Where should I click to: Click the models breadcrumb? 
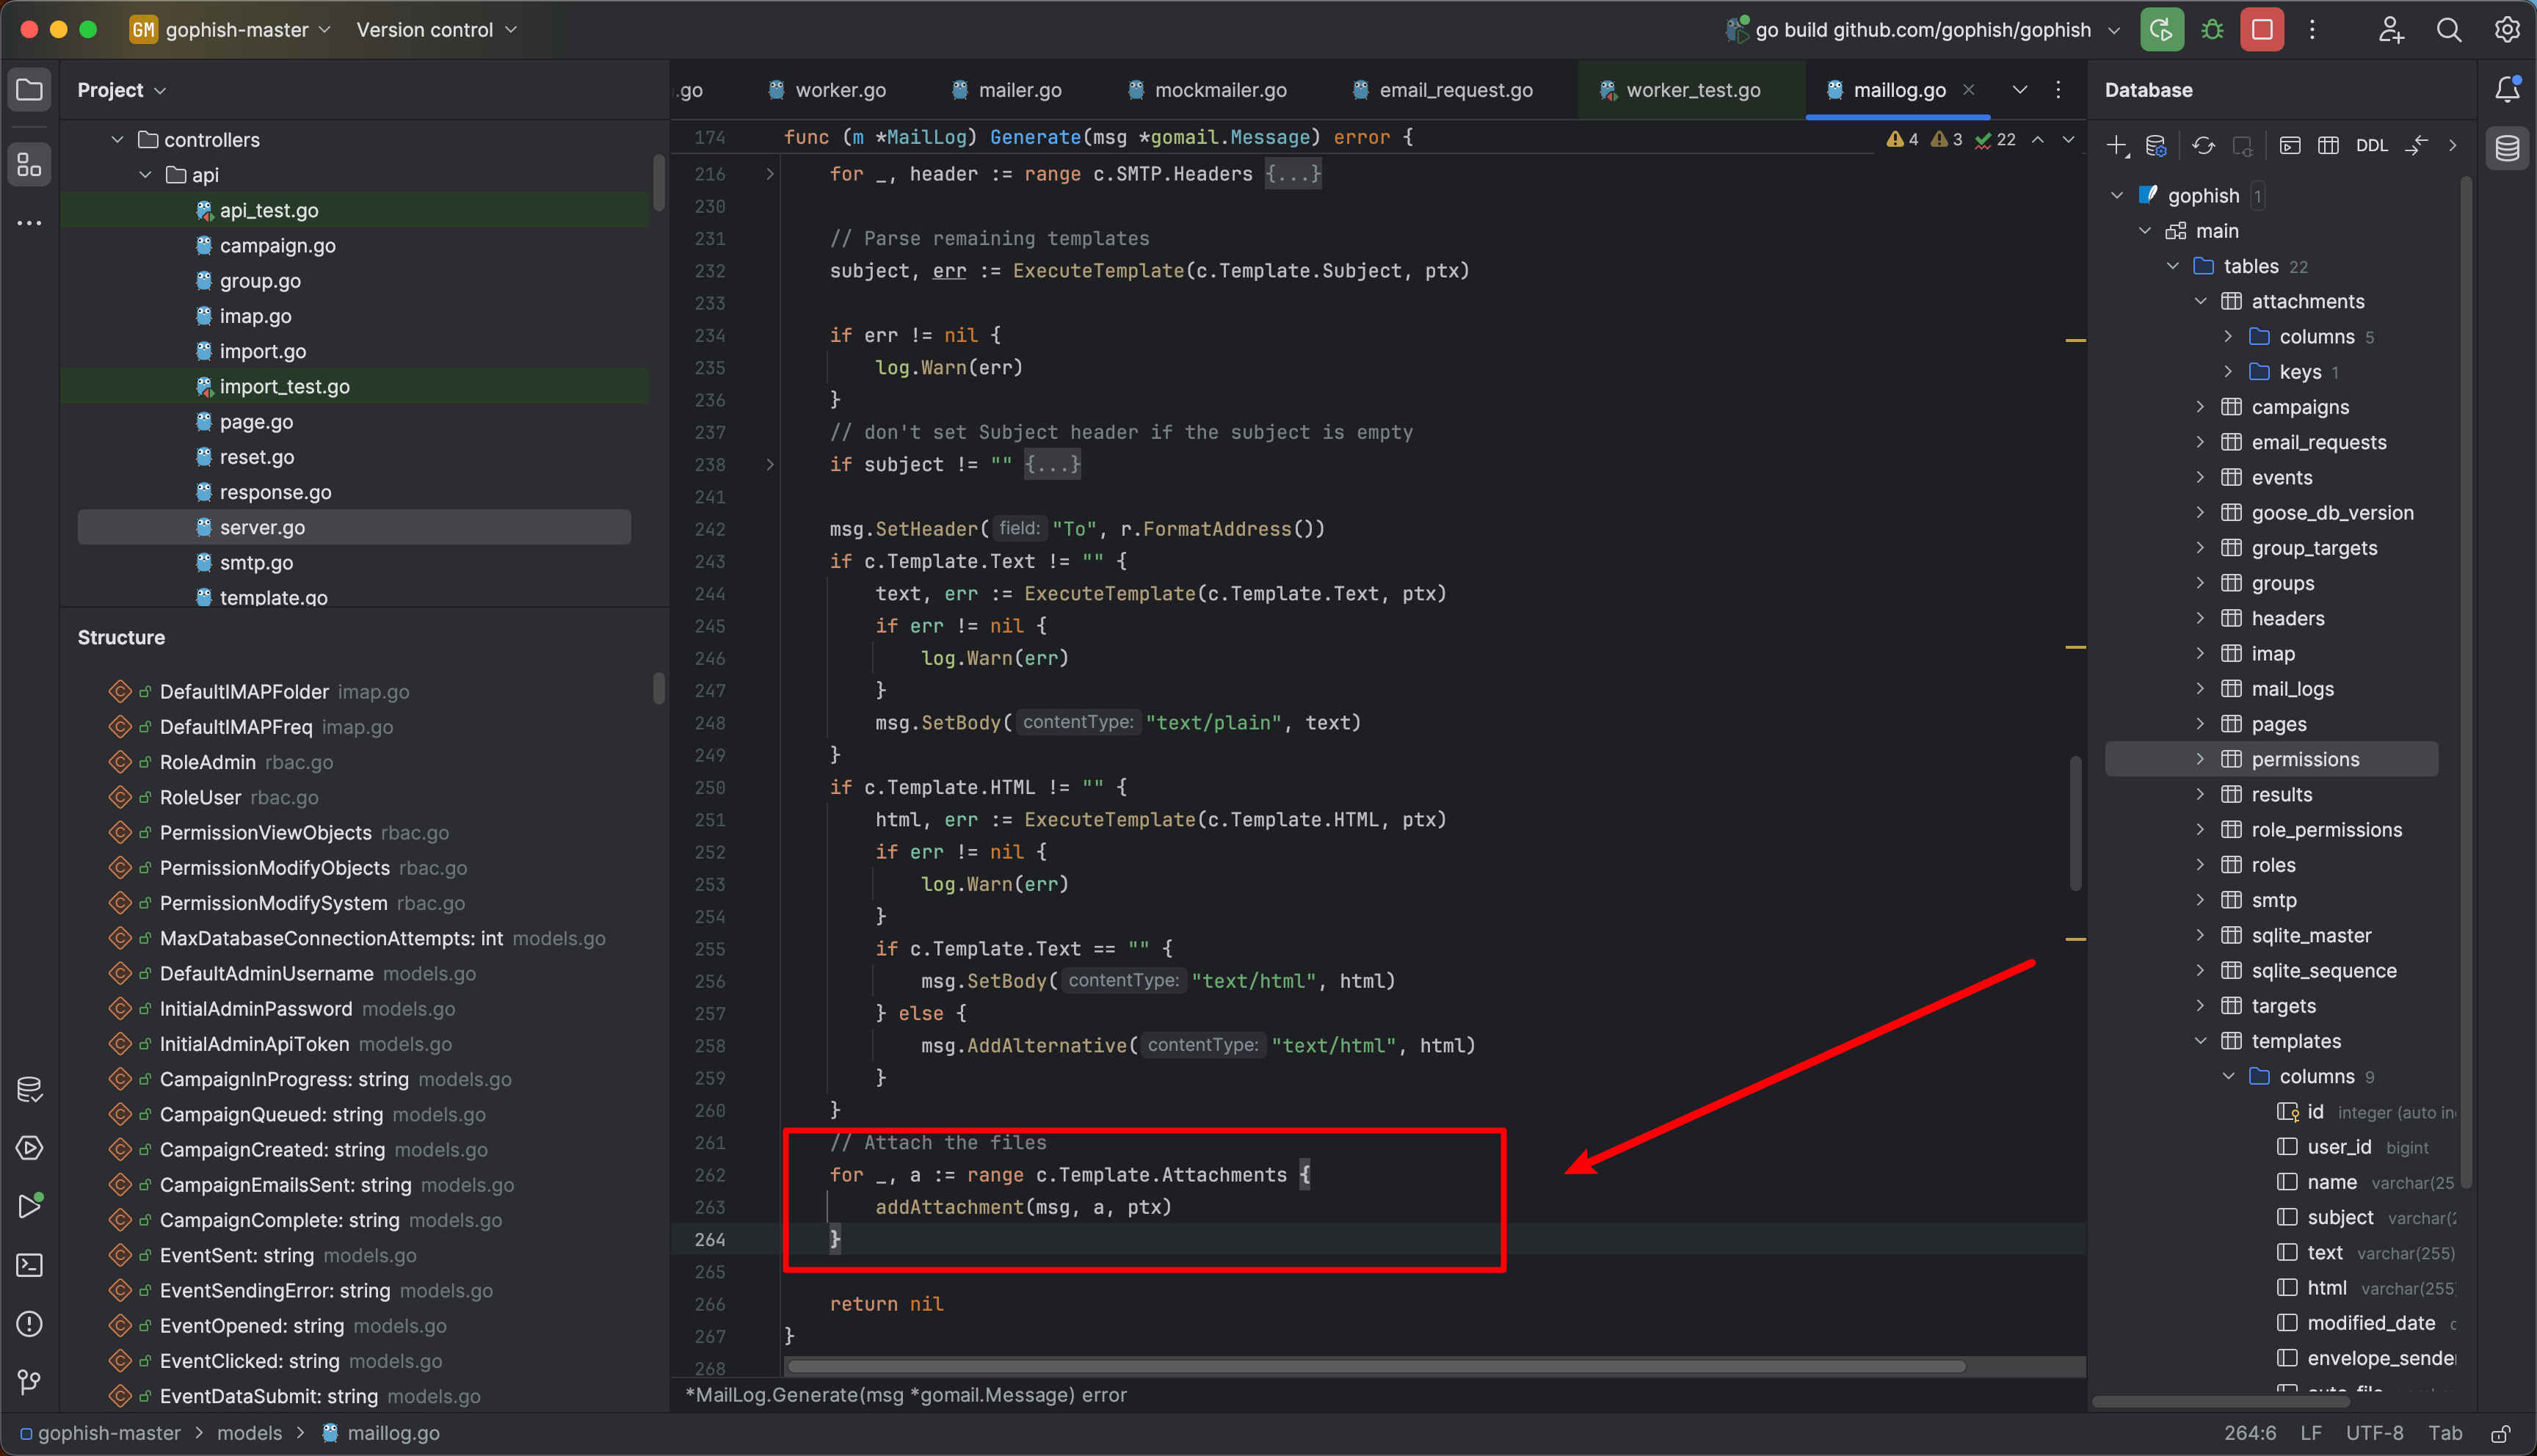[x=250, y=1433]
